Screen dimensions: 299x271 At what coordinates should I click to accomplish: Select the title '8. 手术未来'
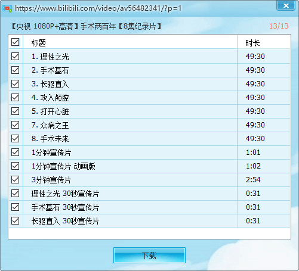(x=50, y=139)
